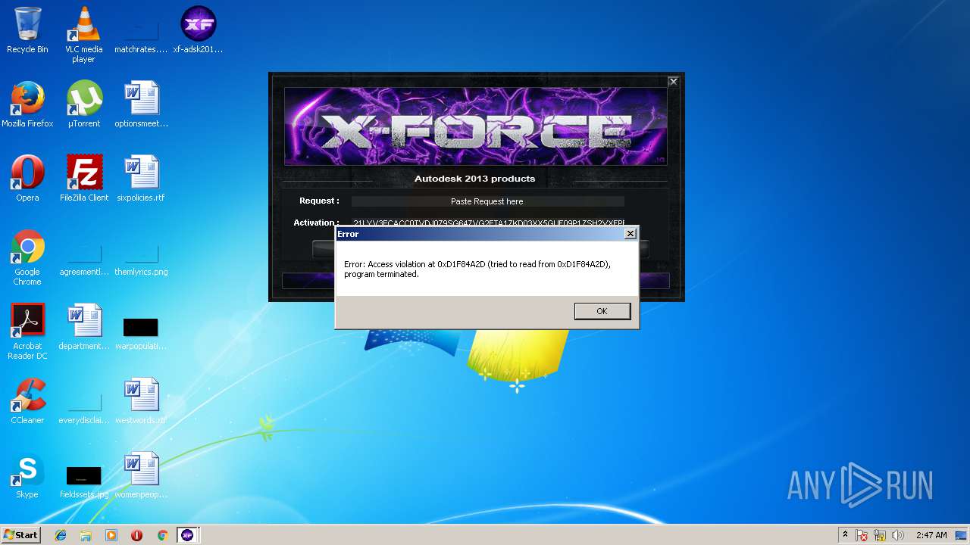Click the Activation code field

pos(489,223)
